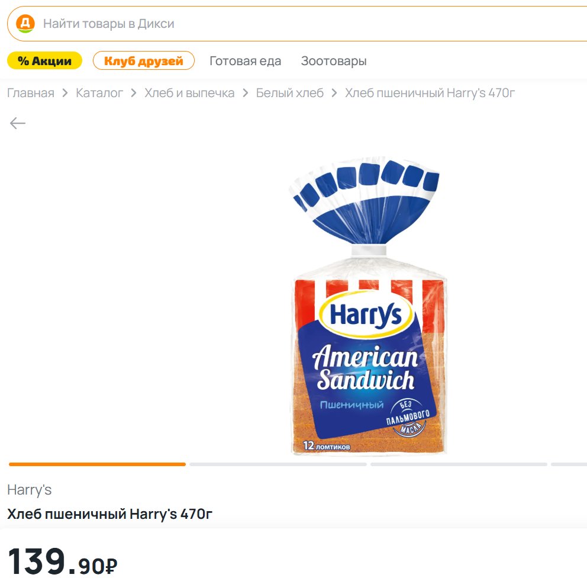Image resolution: width=587 pixels, height=584 pixels.
Task: Open the 'Клуб друзей' button
Action: point(144,61)
